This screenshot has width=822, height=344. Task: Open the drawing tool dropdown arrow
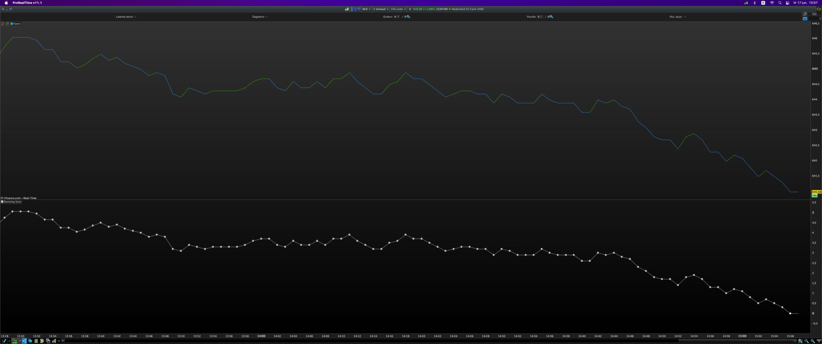click(x=9, y=341)
